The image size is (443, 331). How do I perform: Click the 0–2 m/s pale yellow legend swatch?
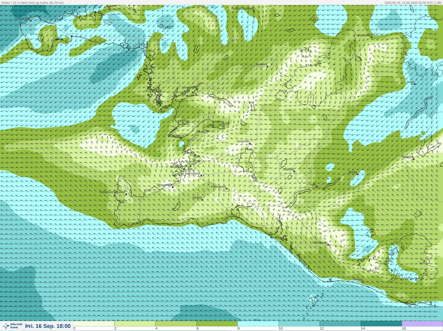94,324
